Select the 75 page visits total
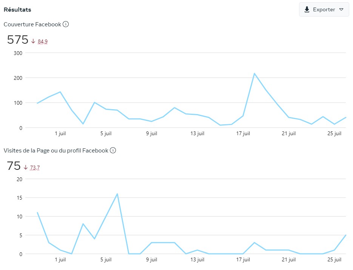Screen dimensions: 353x270 [14, 166]
